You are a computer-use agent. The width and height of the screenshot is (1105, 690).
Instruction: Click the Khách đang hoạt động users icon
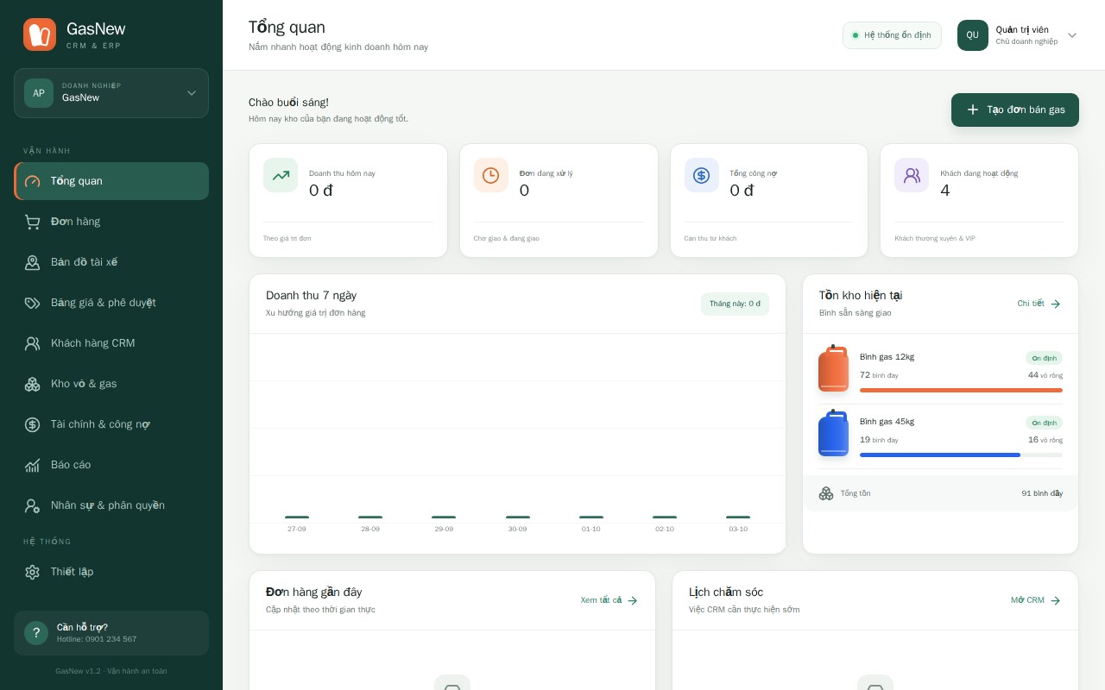912,175
